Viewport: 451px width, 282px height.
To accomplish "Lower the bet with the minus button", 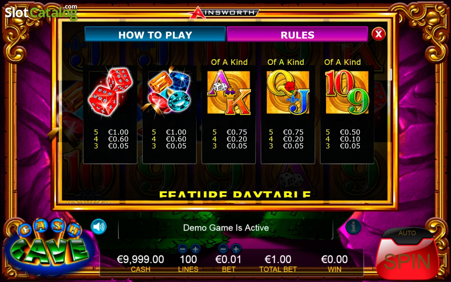I will click(223, 249).
